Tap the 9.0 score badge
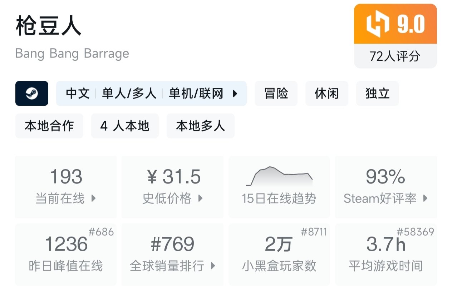452x292 pixels. tap(411, 24)
